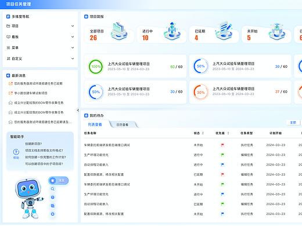Viewport: 302px width, 226px height.
Task: Open the 进行中 10 summary card
Action: click(x=161, y=34)
